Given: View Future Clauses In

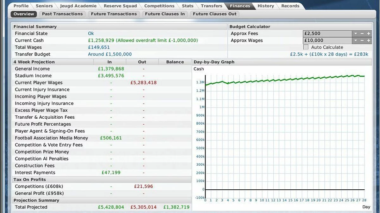Looking at the screenshot, I should tap(165, 14).
